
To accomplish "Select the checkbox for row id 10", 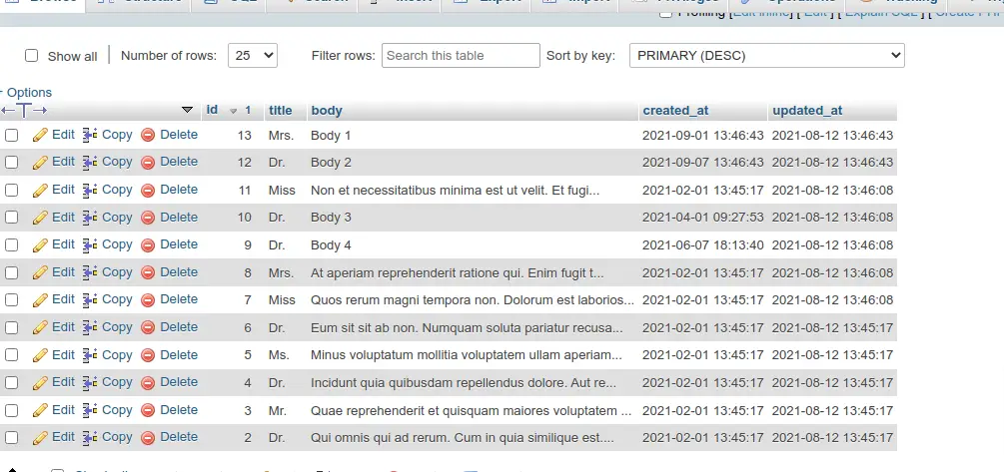I will (x=12, y=218).
